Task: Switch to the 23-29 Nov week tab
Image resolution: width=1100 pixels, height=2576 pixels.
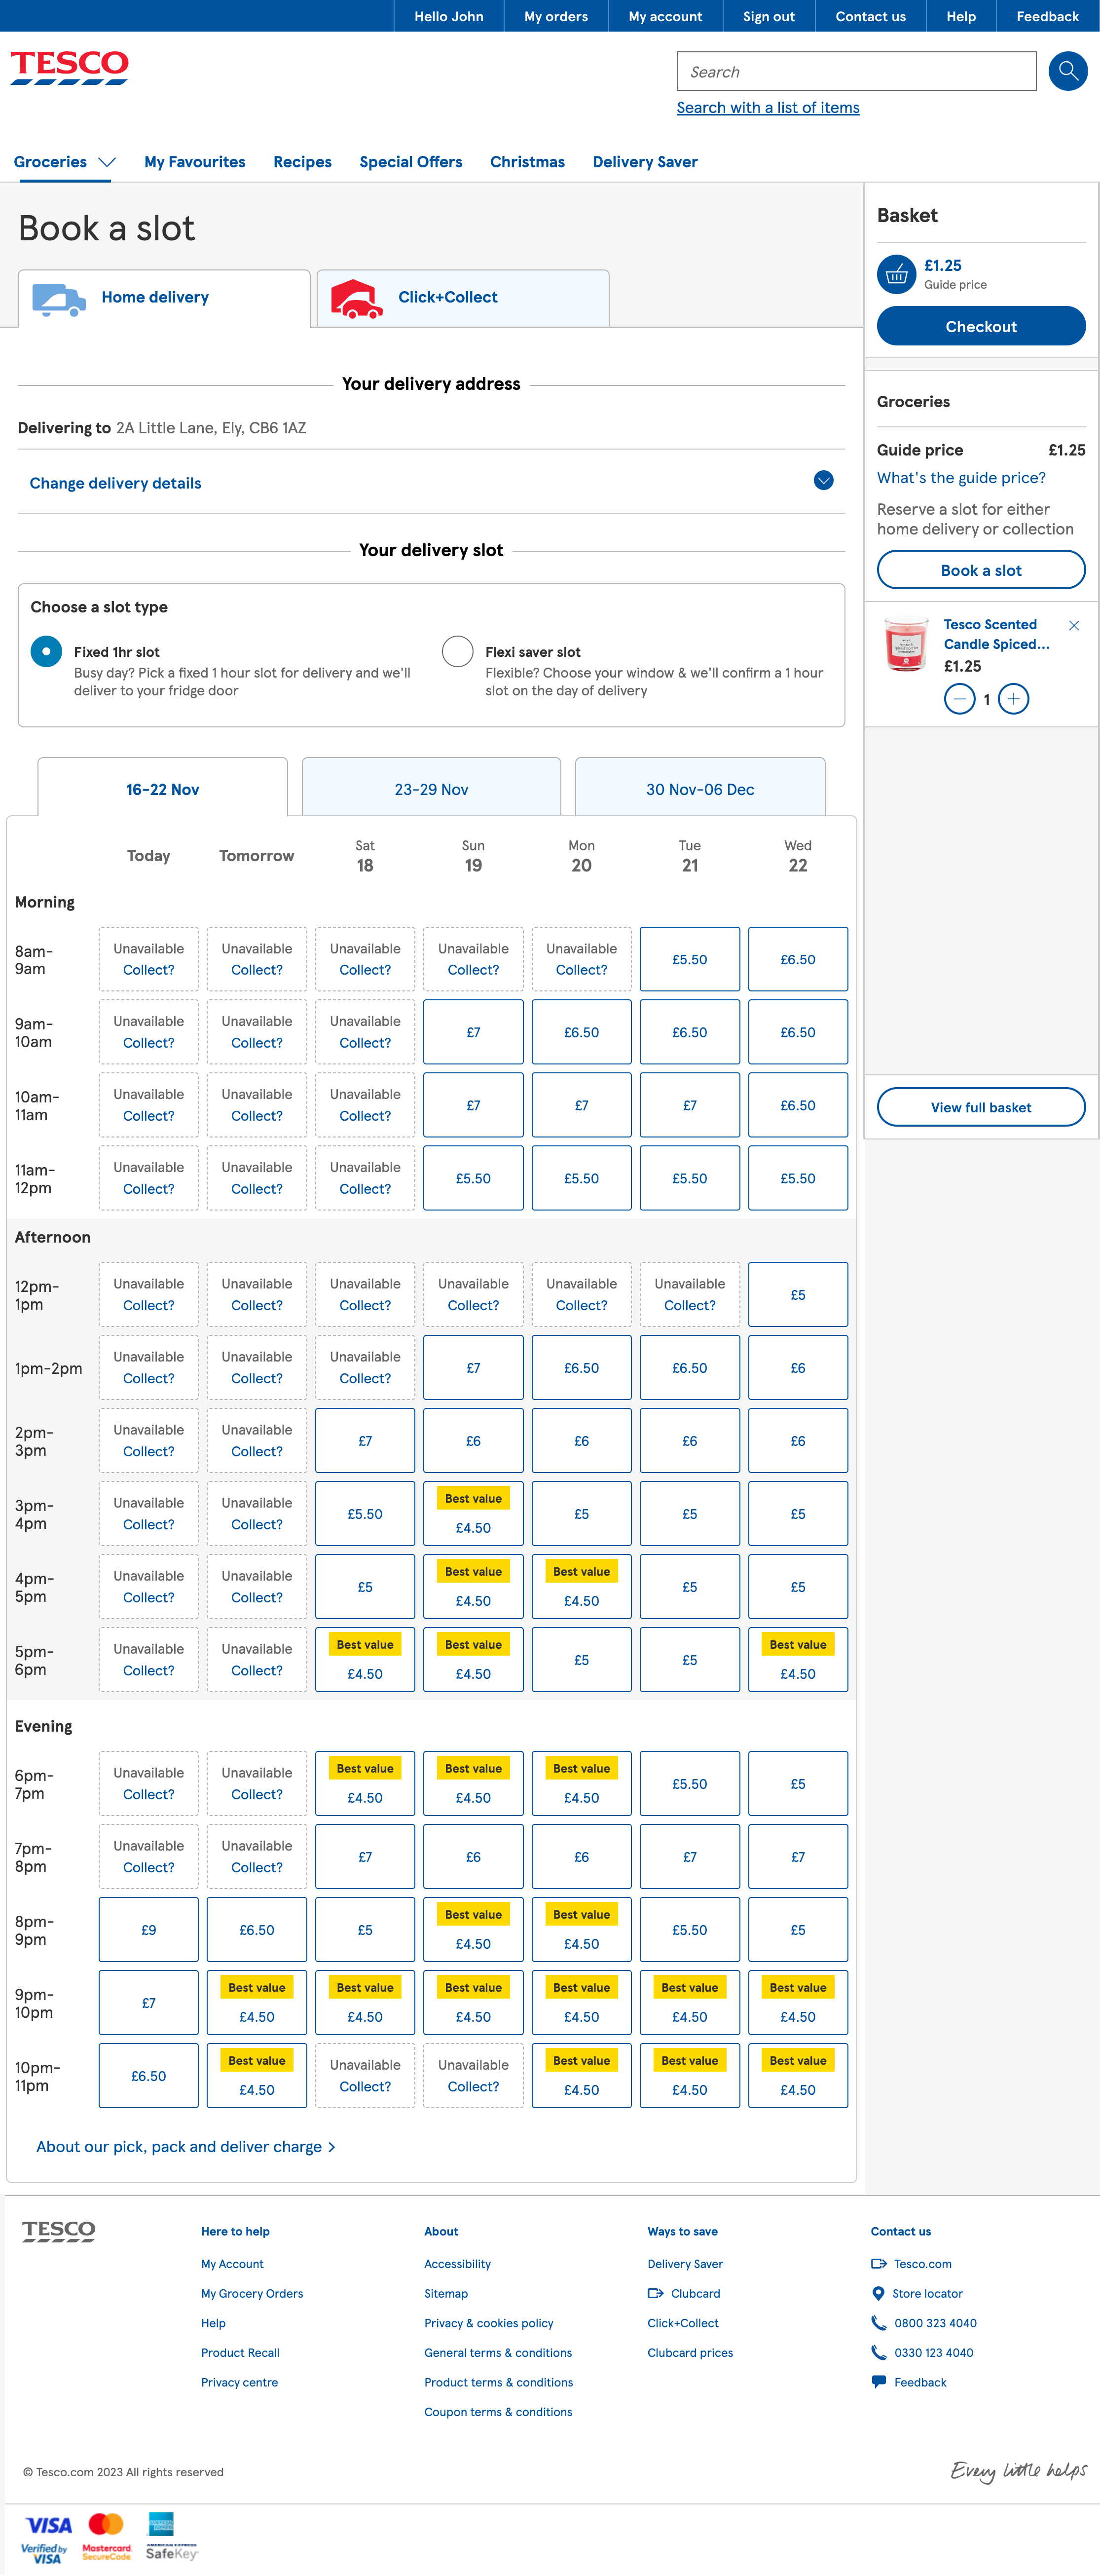Action: click(x=431, y=789)
